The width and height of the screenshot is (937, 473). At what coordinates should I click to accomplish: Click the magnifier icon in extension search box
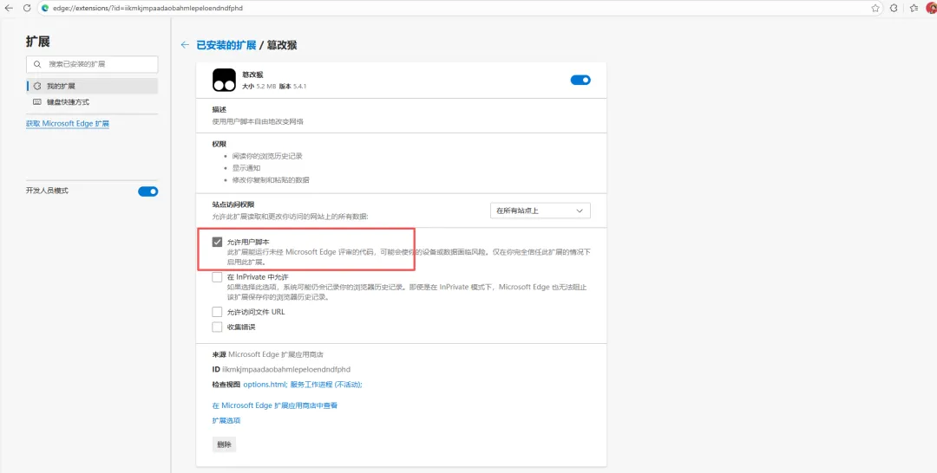[37, 64]
